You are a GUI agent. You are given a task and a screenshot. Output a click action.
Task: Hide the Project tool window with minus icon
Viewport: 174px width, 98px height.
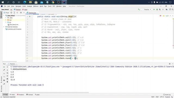(24, 13)
